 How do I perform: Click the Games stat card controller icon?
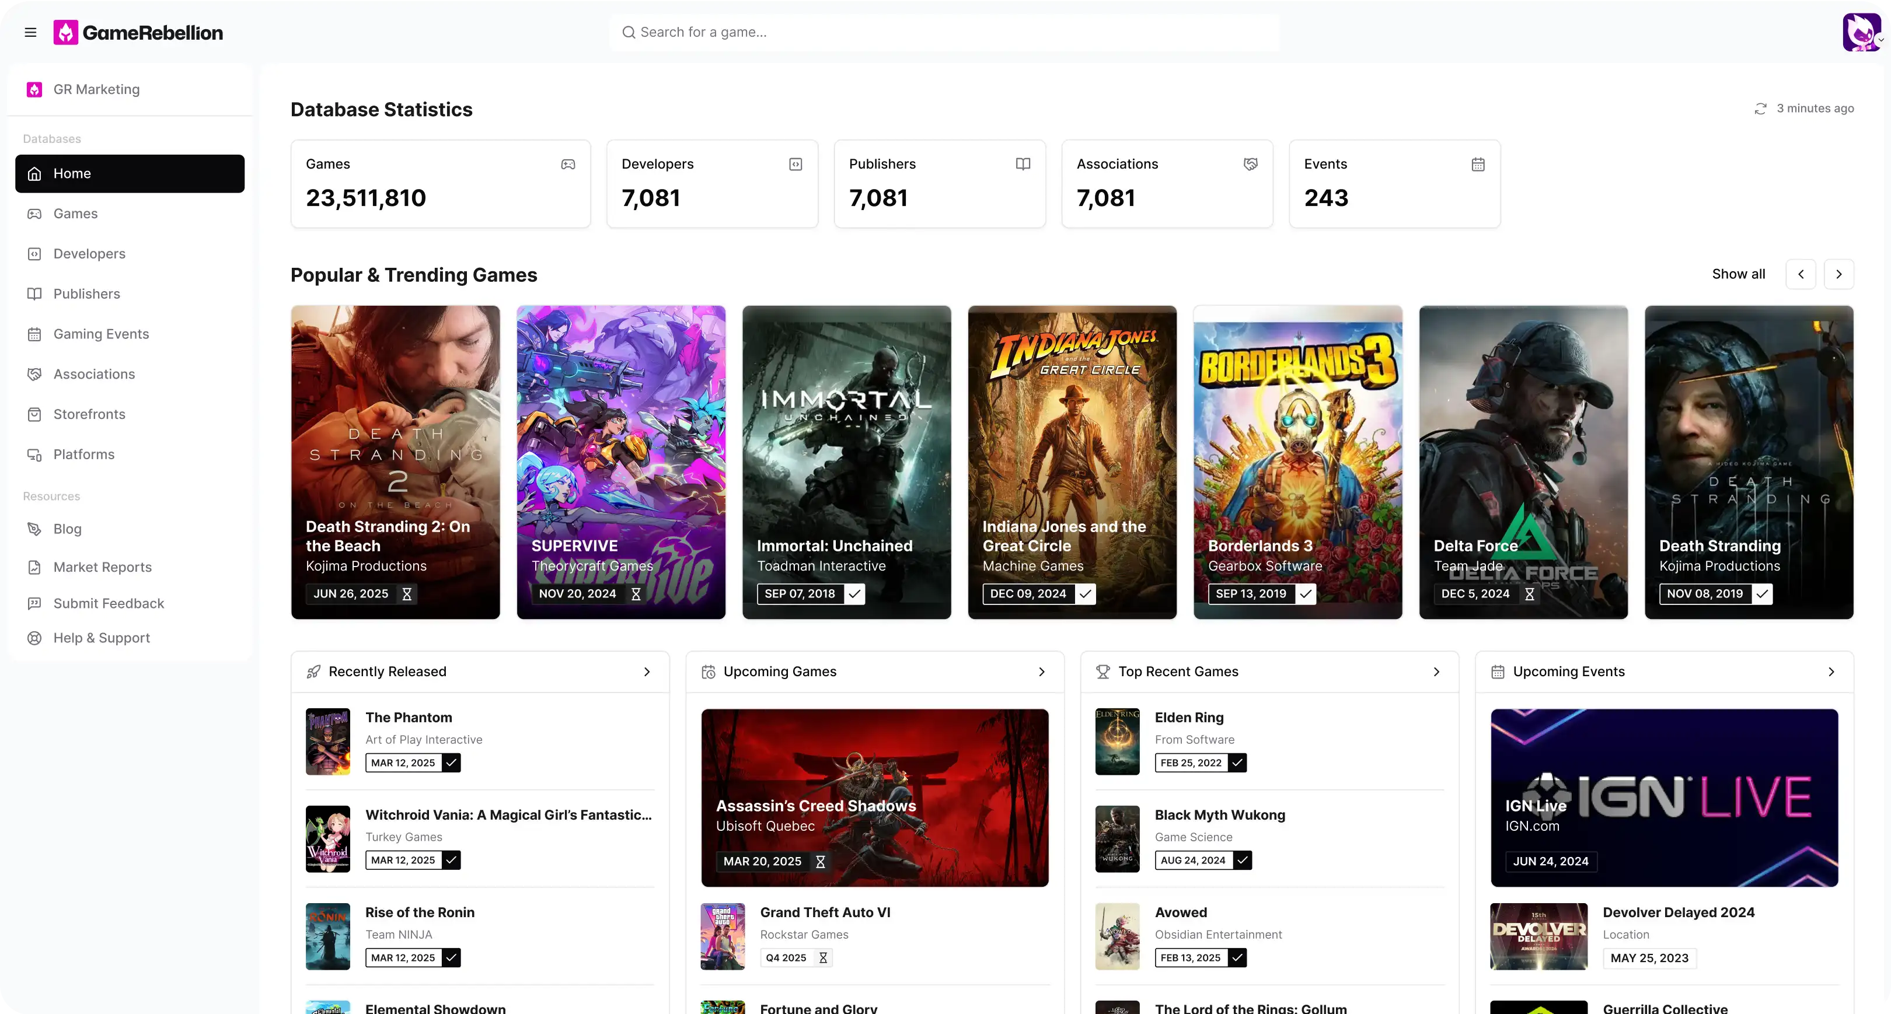coord(568,165)
